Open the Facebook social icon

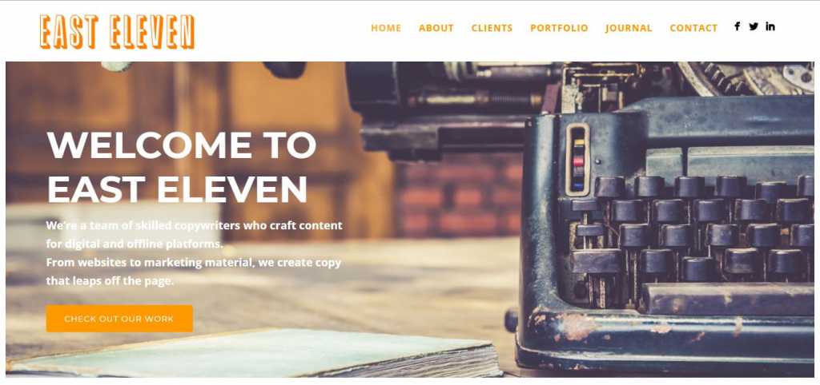tap(737, 26)
